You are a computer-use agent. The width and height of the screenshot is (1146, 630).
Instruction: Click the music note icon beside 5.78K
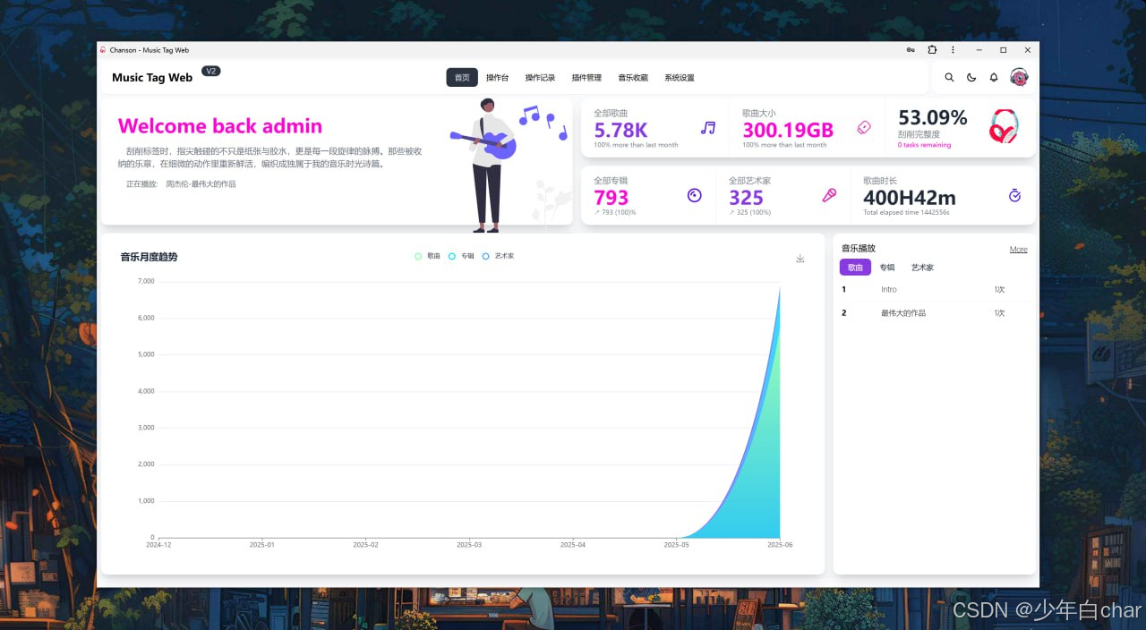coord(708,128)
